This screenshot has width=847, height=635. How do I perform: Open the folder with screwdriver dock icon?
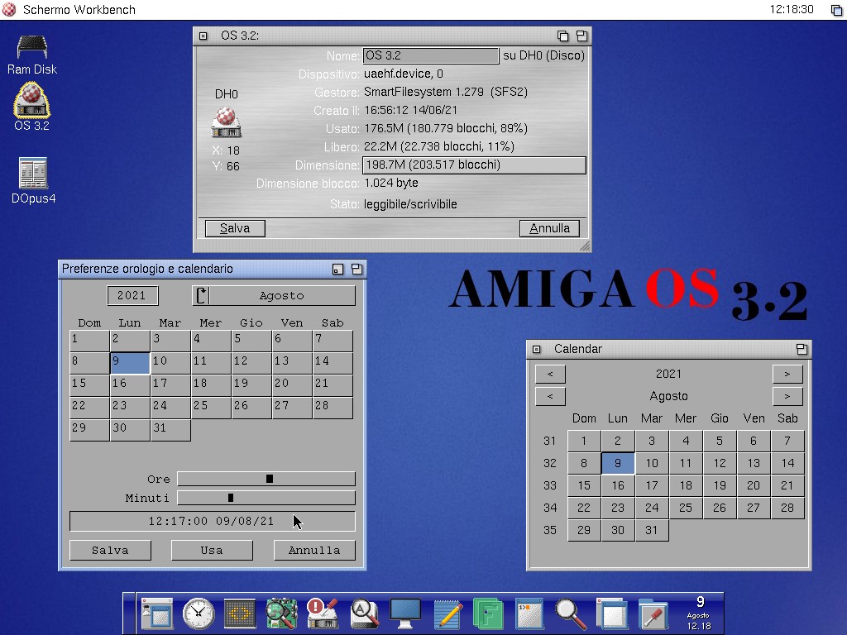(x=653, y=614)
